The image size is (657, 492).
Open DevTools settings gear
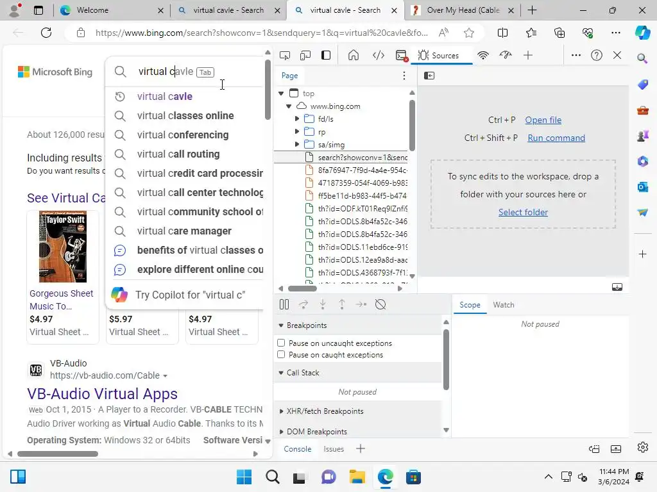point(643,447)
